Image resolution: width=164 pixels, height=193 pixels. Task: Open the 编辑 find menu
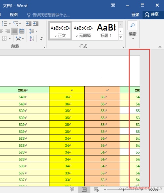[133, 30]
